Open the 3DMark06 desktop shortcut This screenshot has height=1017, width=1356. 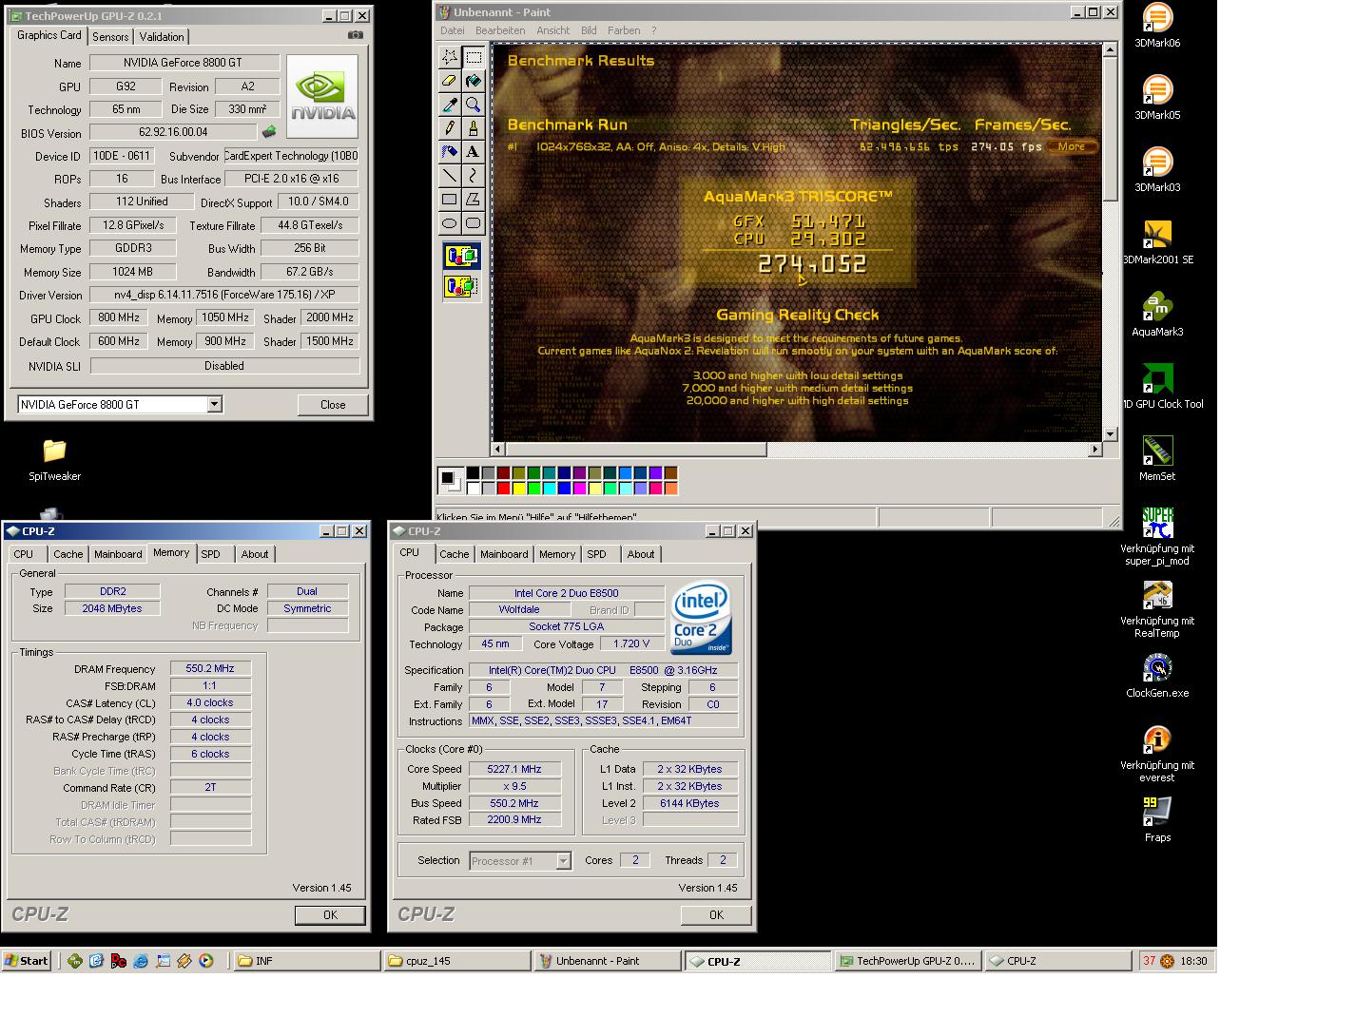(x=1157, y=26)
